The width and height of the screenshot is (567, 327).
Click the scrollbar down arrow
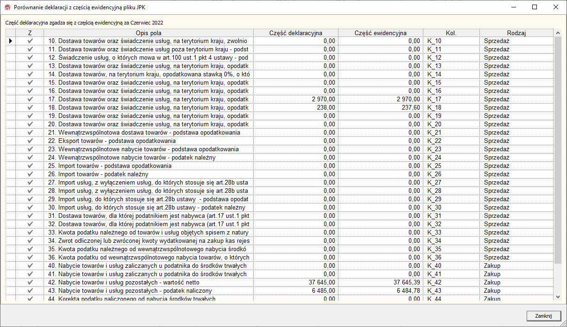558,296
